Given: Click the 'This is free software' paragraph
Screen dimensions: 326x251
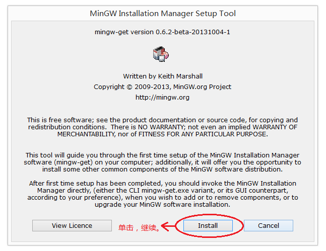Looking at the screenshot, I should tap(163, 127).
